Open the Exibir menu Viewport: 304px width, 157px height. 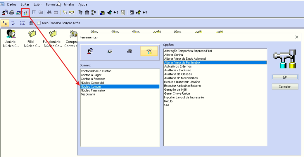tap(38, 4)
